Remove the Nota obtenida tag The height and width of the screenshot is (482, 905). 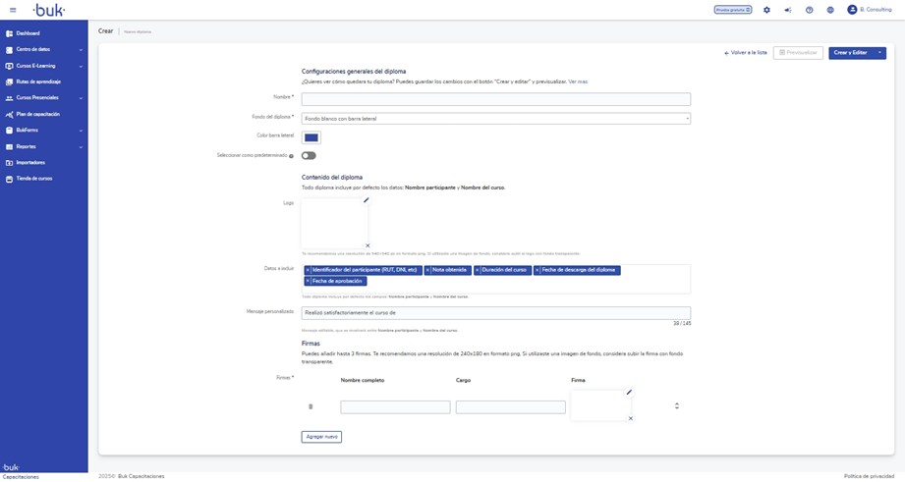click(428, 270)
